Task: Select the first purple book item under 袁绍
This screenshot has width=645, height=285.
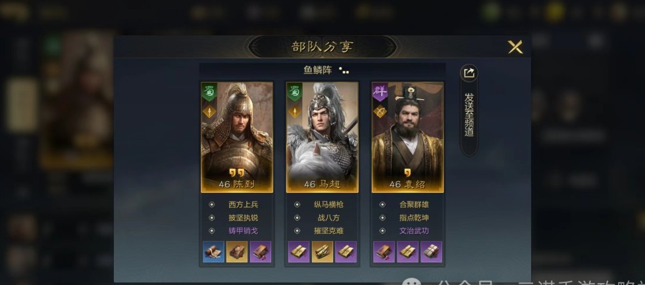Action: [x=384, y=252]
